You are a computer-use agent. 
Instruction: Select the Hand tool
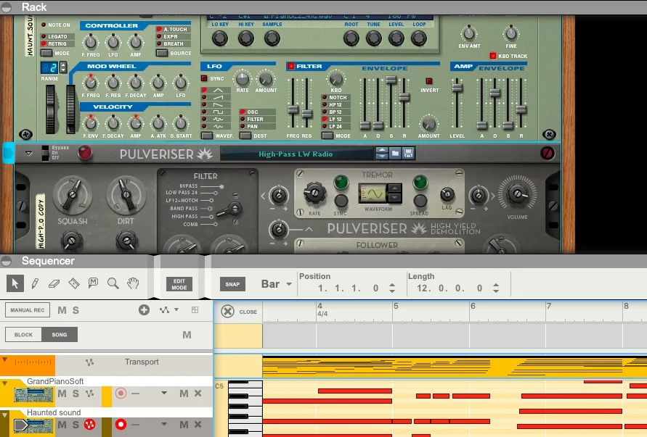tap(133, 283)
